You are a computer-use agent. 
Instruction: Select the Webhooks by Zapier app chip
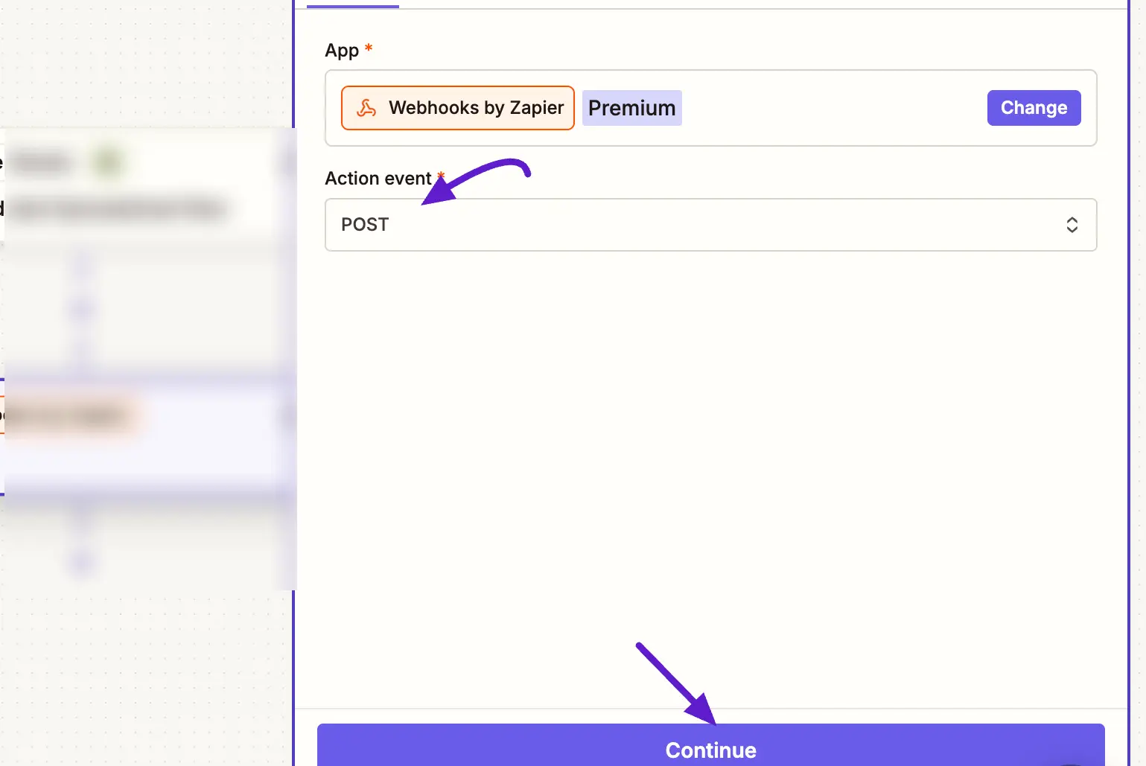coord(458,108)
